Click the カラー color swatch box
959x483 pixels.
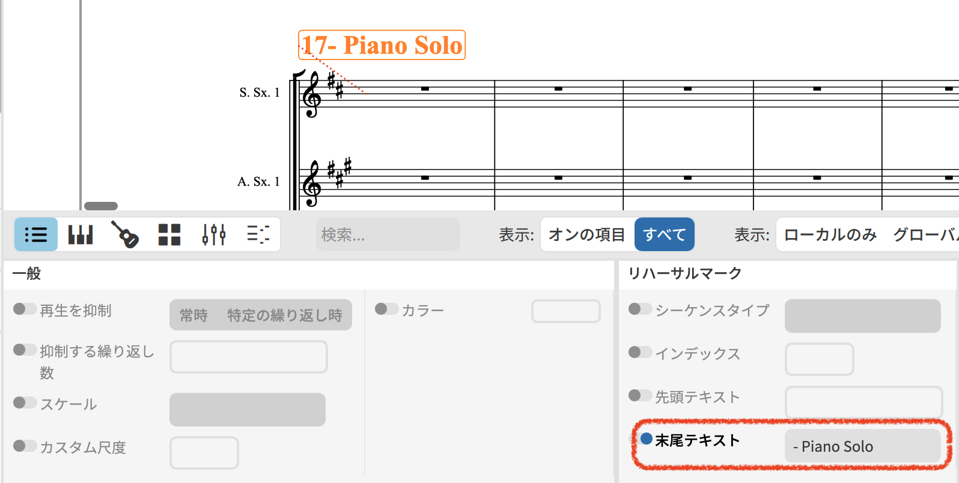(x=565, y=311)
